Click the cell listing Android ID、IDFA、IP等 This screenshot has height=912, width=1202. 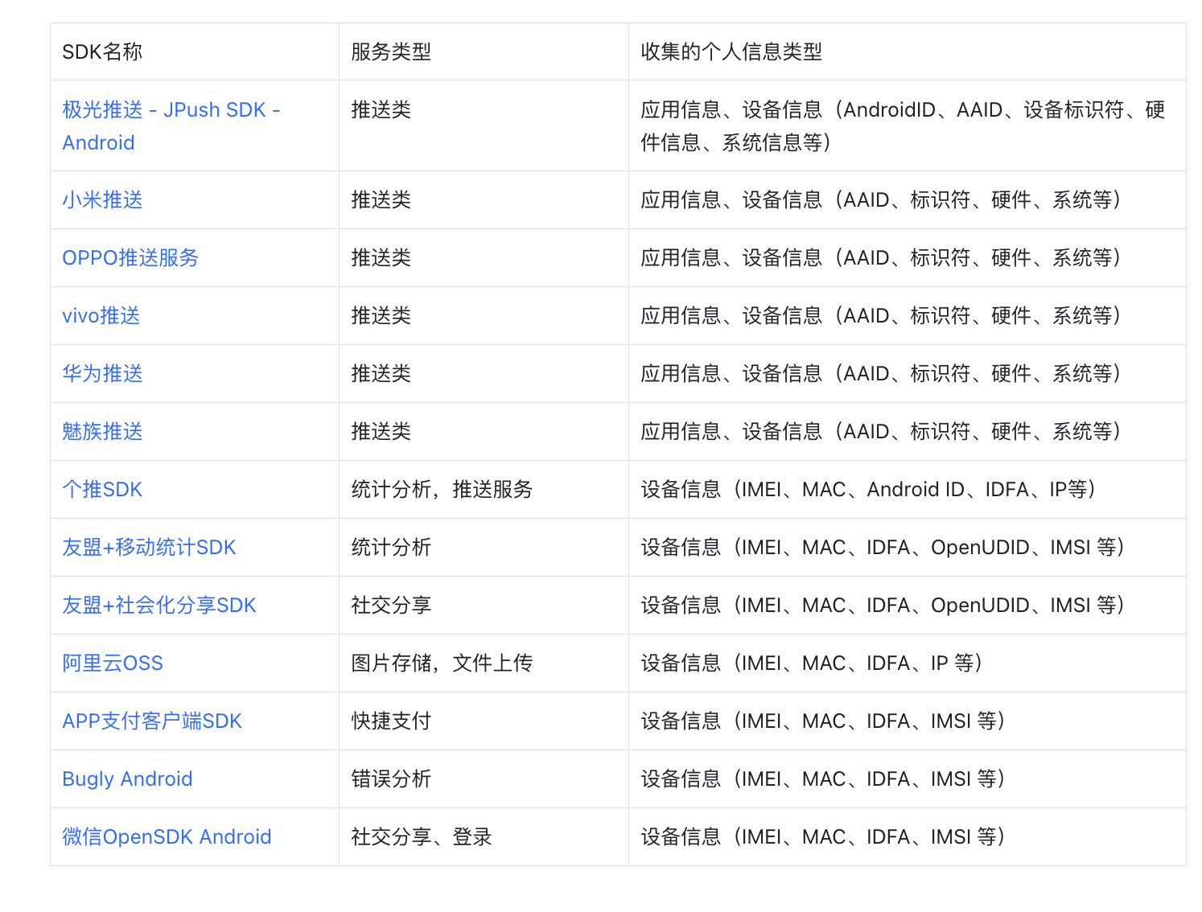click(x=907, y=489)
